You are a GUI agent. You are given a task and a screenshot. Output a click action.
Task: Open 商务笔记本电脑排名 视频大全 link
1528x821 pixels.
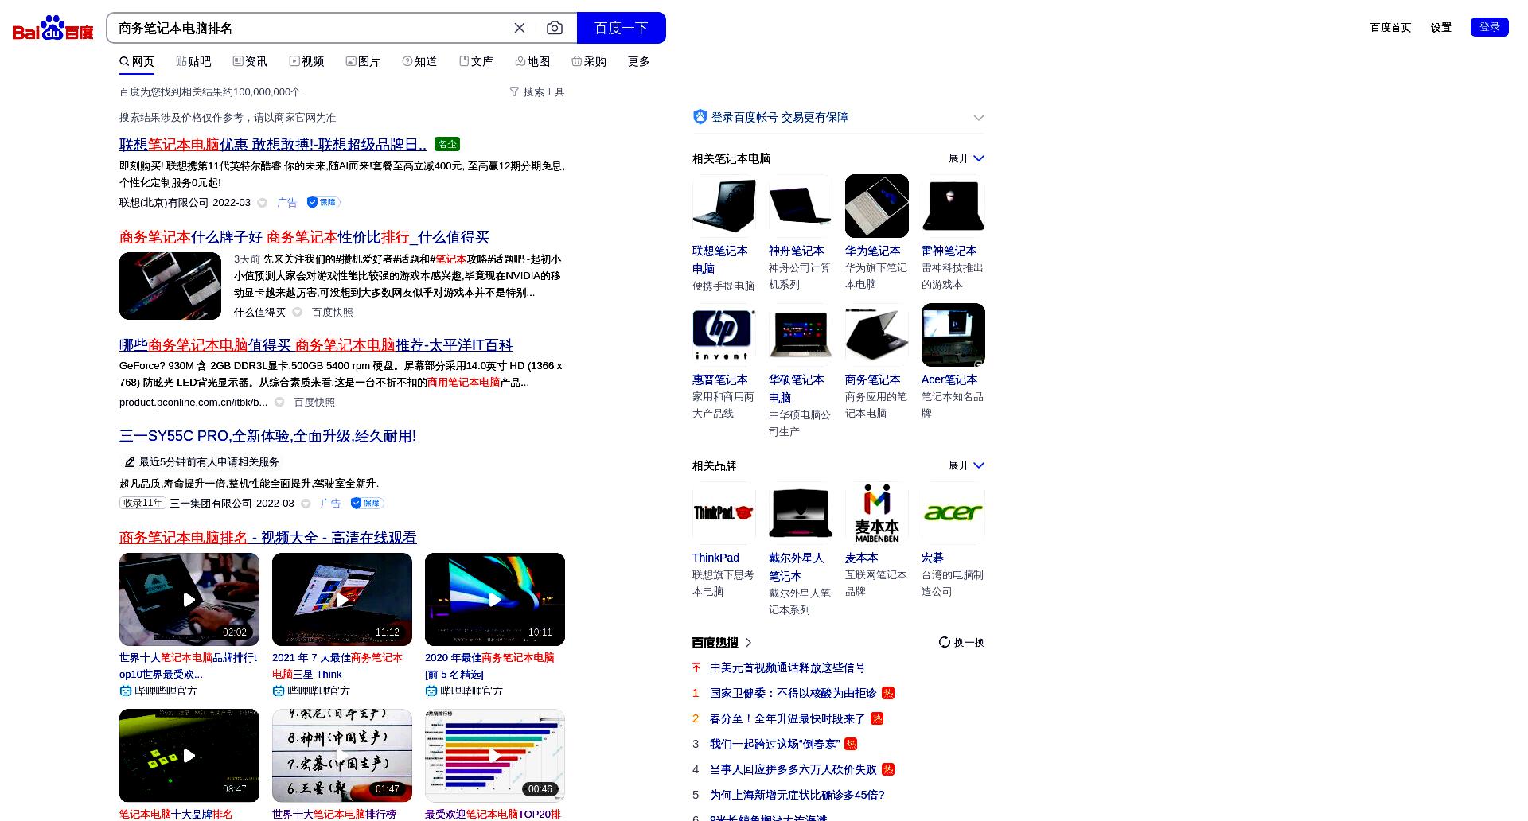(x=267, y=538)
